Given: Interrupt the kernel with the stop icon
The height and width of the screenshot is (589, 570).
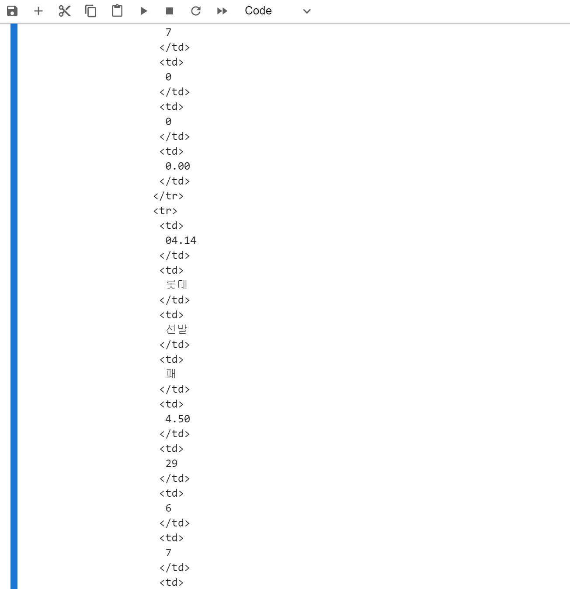Looking at the screenshot, I should [170, 11].
